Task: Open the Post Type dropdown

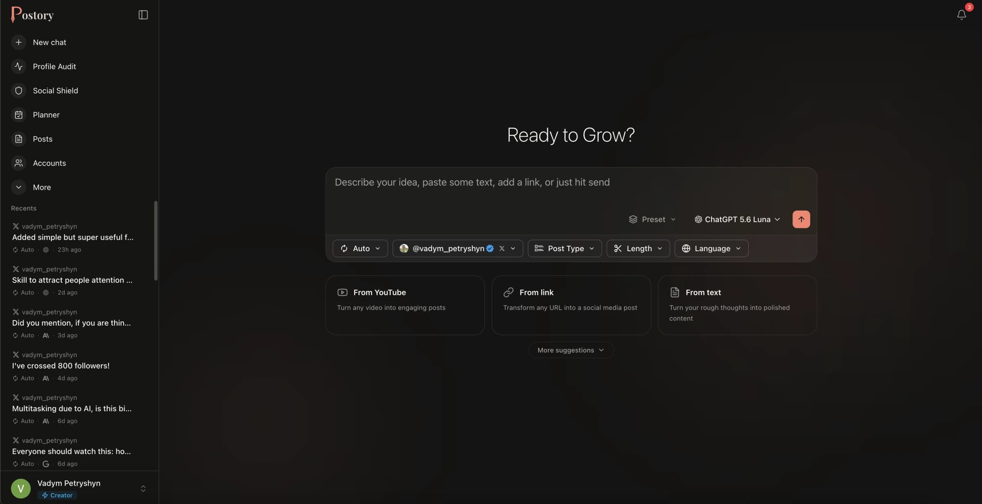Action: click(x=565, y=248)
